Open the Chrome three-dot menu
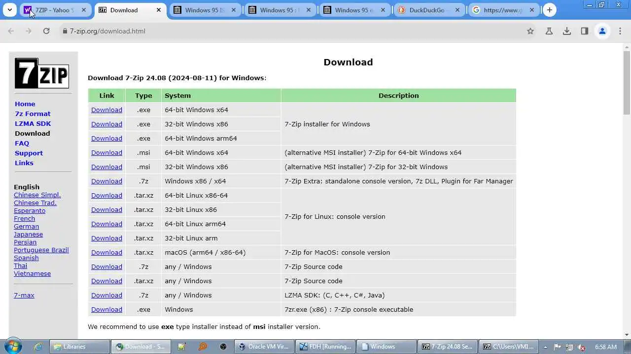The image size is (631, 354). tap(620, 31)
